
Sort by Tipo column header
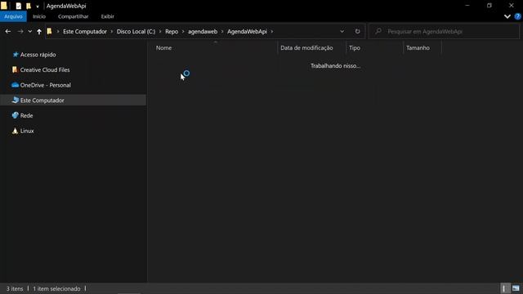click(x=355, y=47)
